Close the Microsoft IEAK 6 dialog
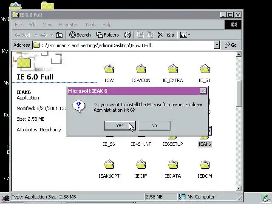Screen dimensions: 272x204 tap(203, 91)
